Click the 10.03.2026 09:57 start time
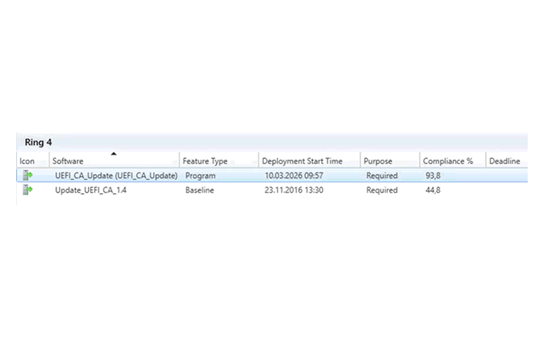The height and width of the screenshot is (339, 543). point(294,176)
